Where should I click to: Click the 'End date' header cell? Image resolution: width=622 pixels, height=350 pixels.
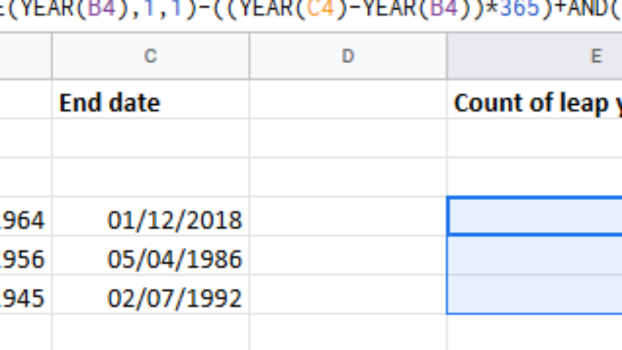(150, 103)
